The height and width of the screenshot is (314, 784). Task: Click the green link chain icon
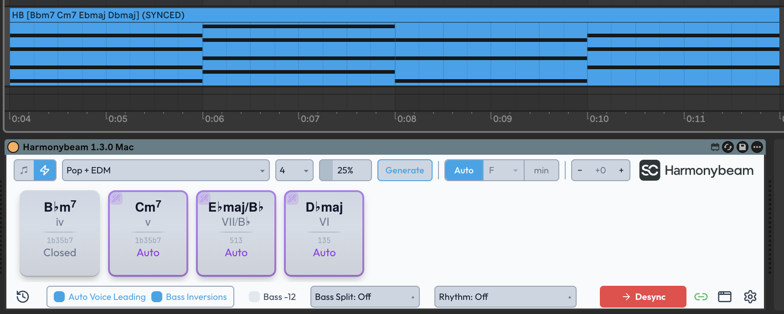[x=701, y=297]
